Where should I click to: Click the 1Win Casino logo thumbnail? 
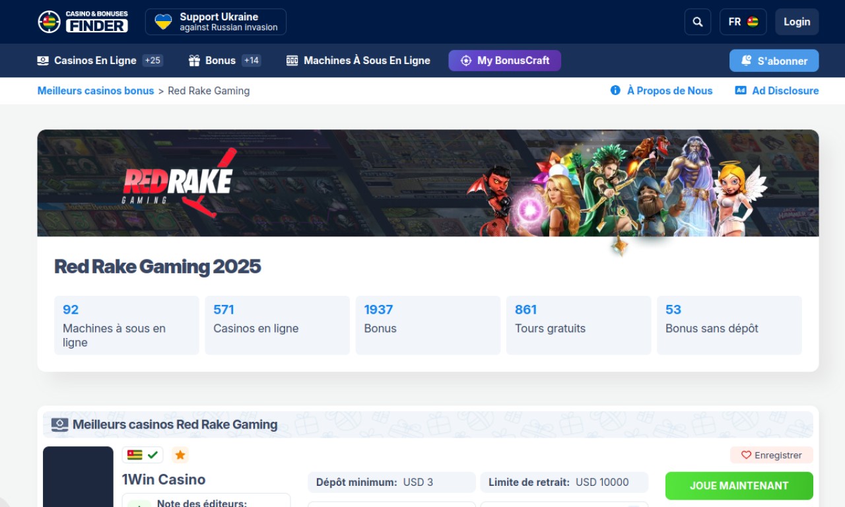tap(78, 477)
